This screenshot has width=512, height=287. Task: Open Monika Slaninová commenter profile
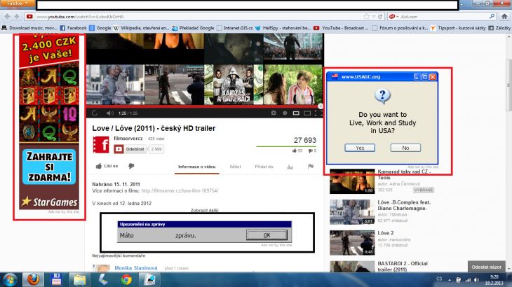pyautogui.click(x=136, y=268)
